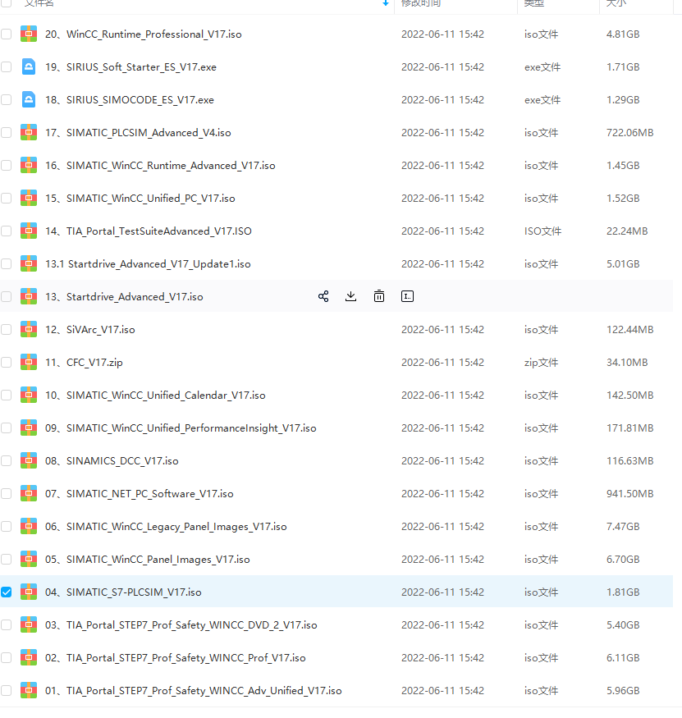Click the file type column header
Screen dimensions: 682x718
534,3
